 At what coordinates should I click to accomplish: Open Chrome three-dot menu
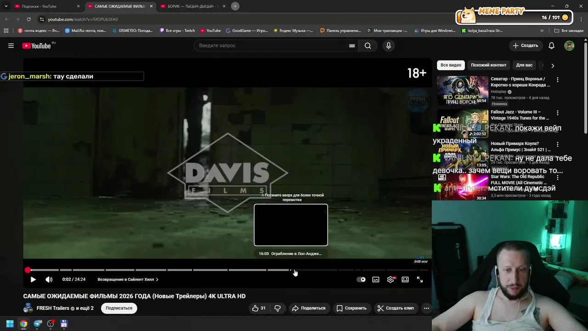tap(581, 19)
